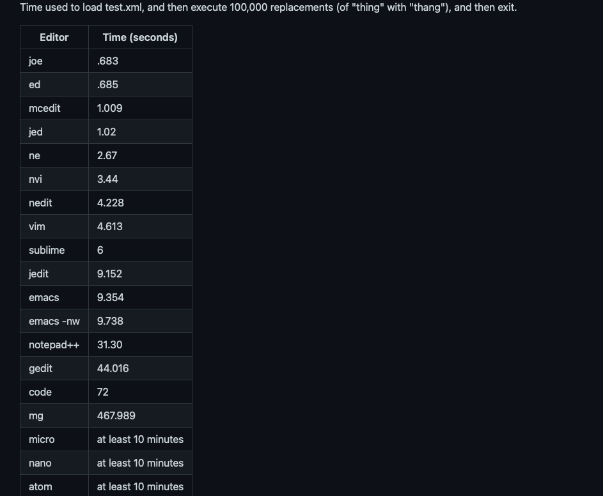Click the mcedit table cell
Viewport: 603px width, 496px height.
tap(54, 108)
